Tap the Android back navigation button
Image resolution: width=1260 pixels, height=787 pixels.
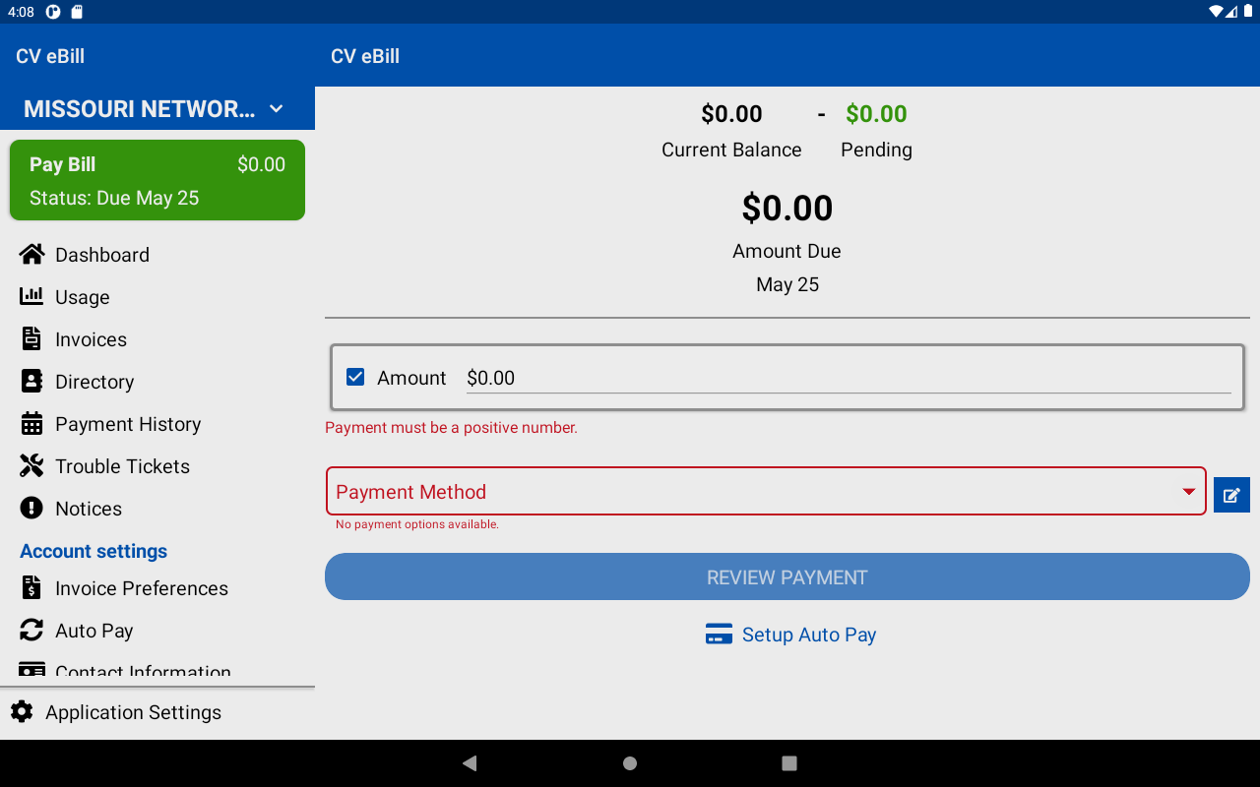[470, 763]
